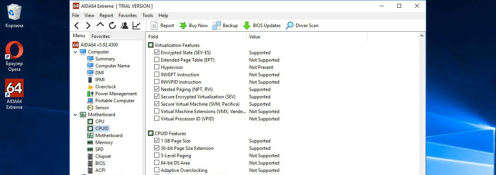Click the Refresh toolbar icon

point(112,26)
